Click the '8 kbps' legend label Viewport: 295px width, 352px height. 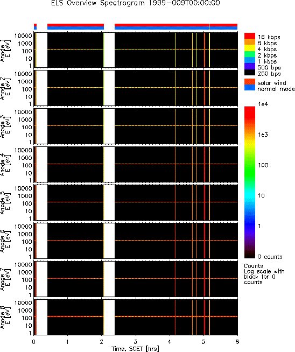(x=267, y=43)
